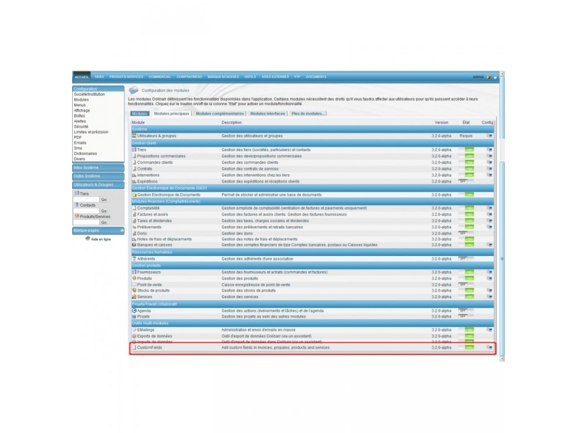
Task: Click Go button under Tiers search
Action: click(104, 200)
